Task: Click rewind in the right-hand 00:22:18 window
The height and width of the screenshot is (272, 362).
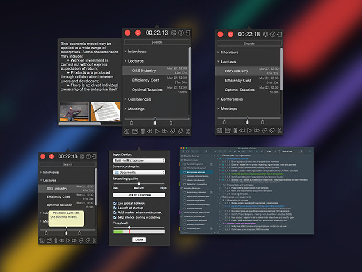Action: [x=242, y=131]
